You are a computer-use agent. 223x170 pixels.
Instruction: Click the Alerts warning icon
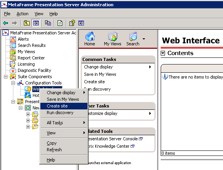click(x=13, y=39)
